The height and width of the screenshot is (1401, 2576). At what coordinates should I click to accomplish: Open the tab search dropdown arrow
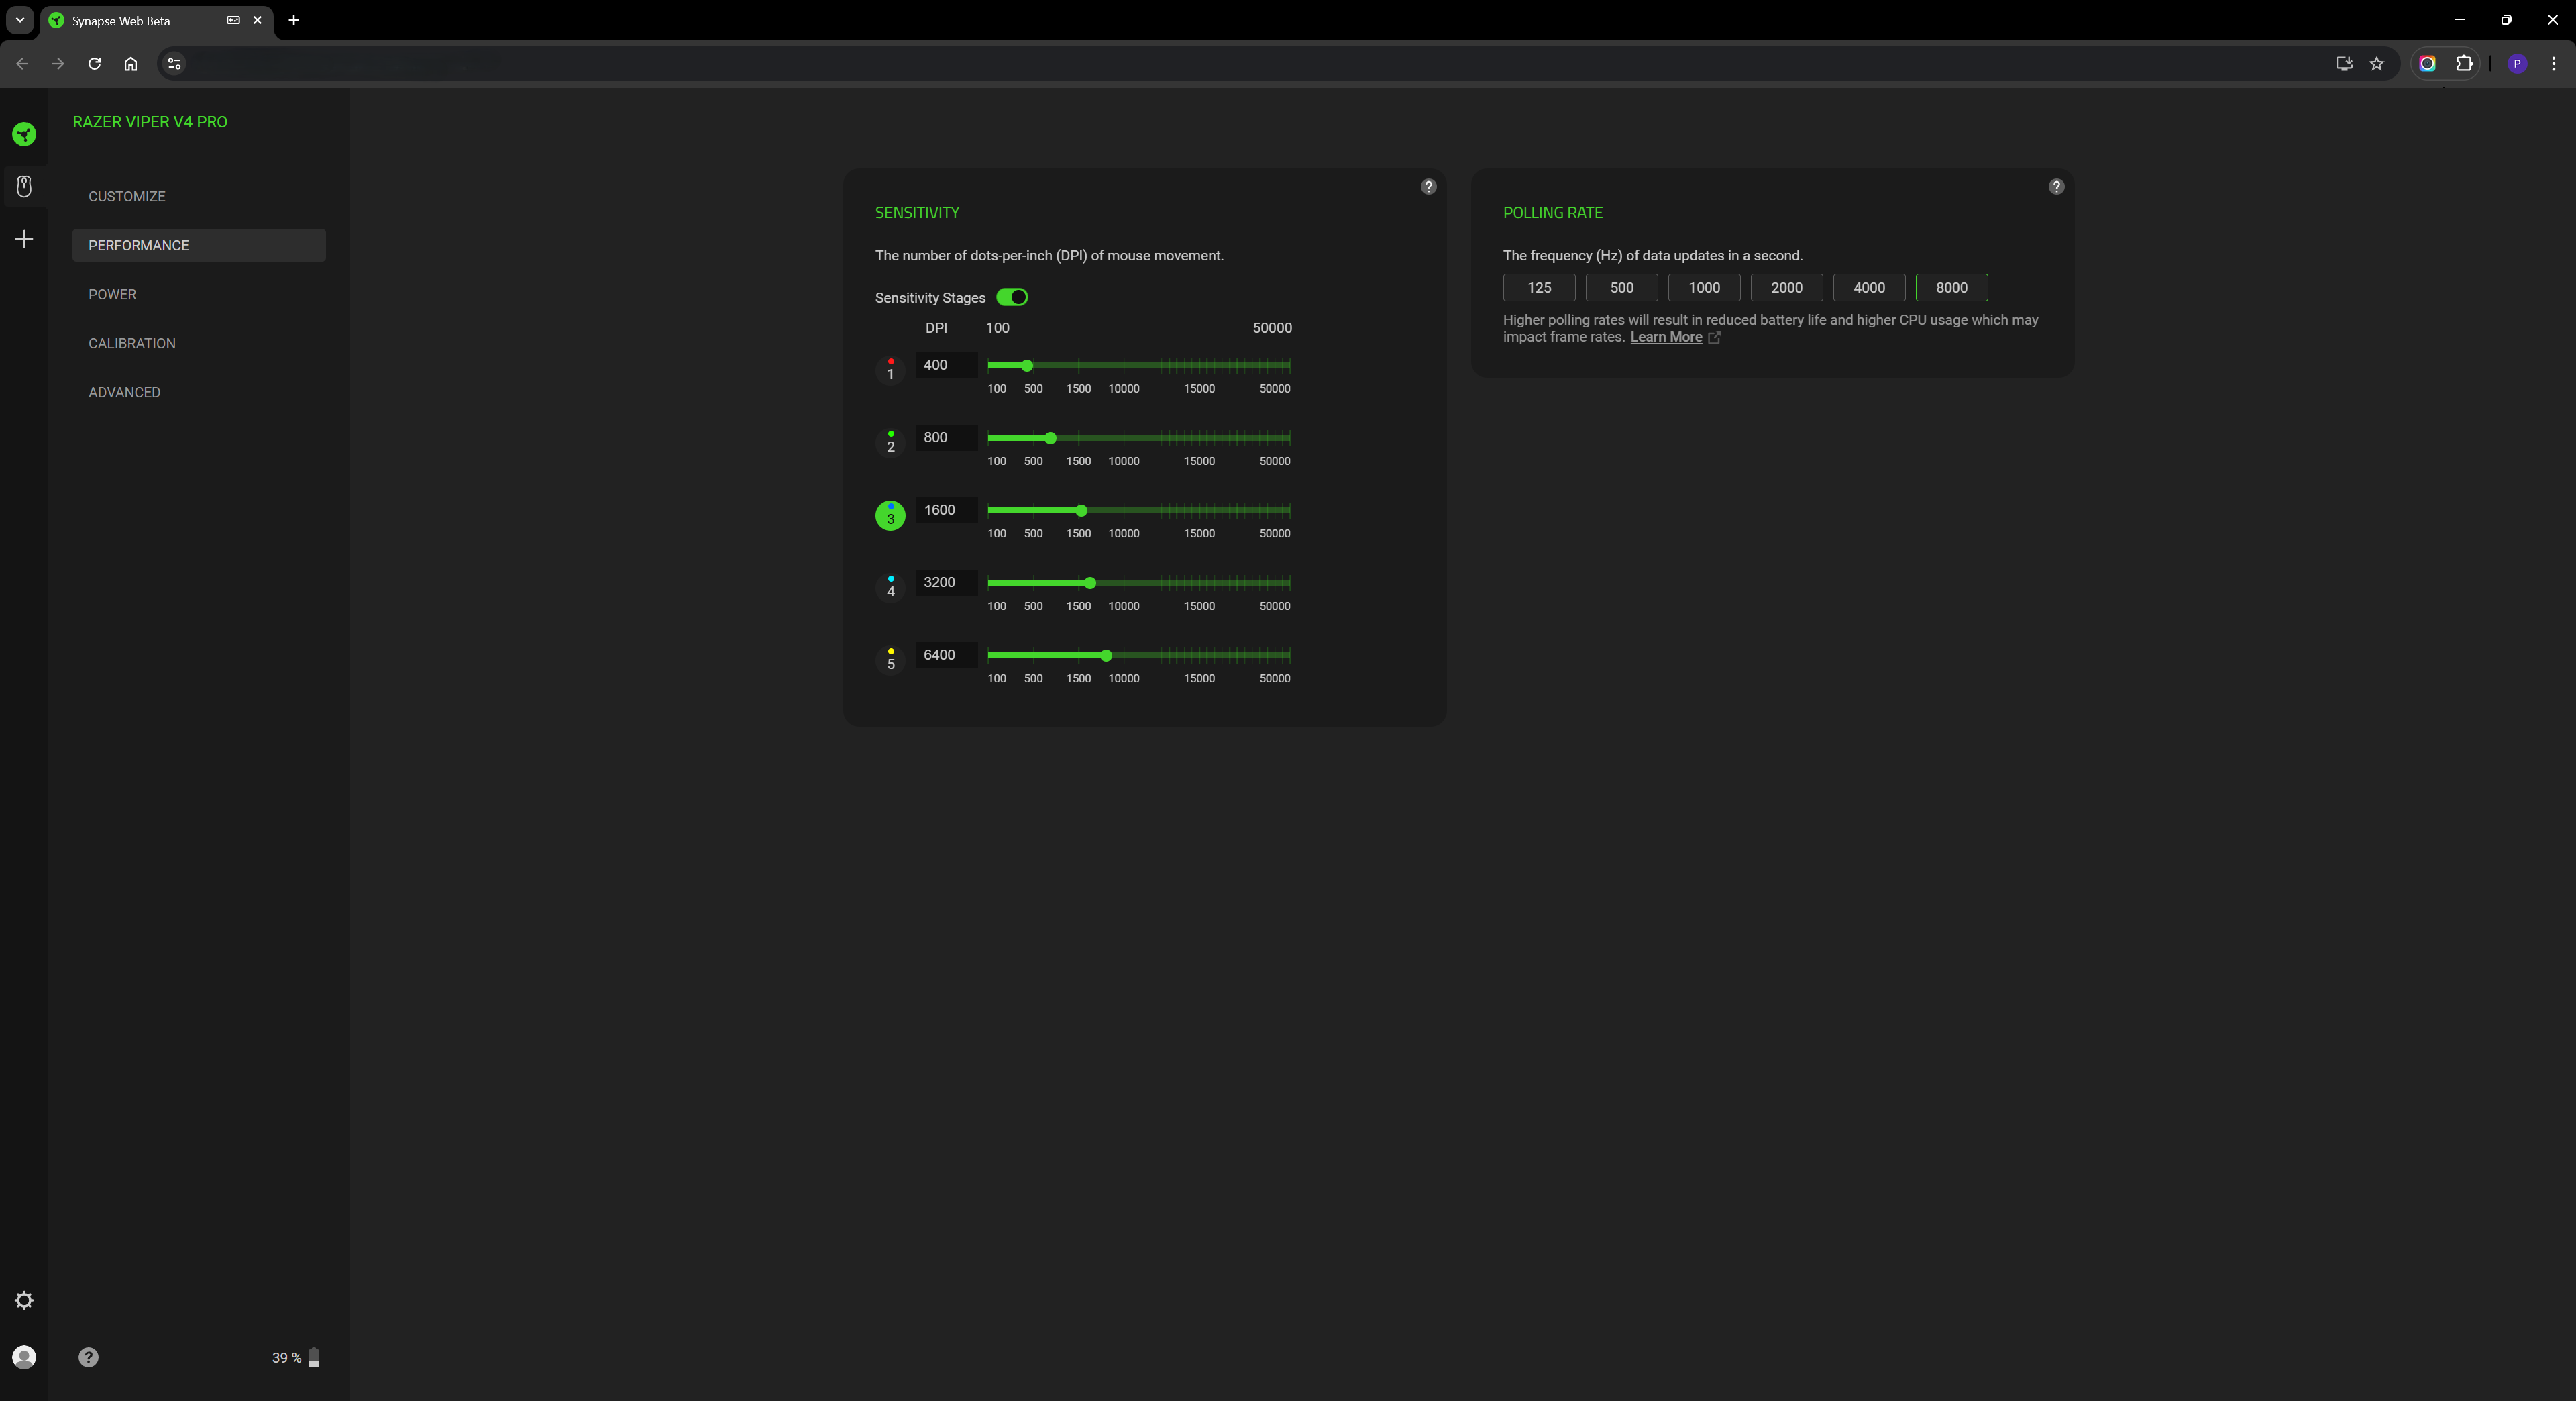(x=19, y=20)
